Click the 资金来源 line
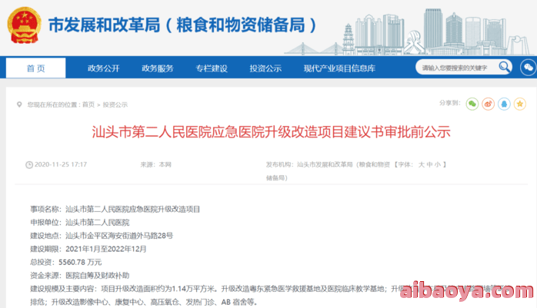The image size is (537, 308). click(x=80, y=275)
